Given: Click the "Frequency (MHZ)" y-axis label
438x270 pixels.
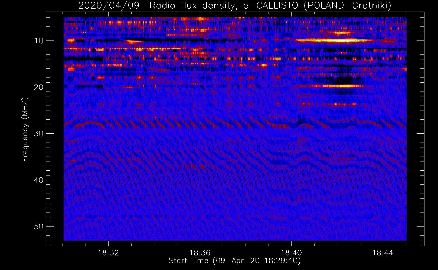Looking at the screenshot, I should [x=25, y=130].
